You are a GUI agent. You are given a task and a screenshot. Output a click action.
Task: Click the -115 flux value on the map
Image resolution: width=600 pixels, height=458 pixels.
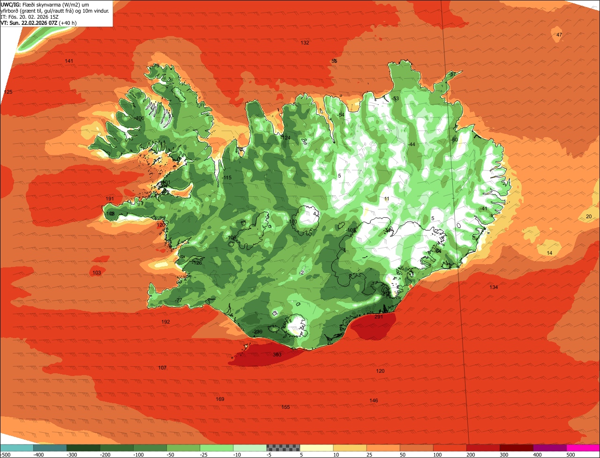pos(226,177)
